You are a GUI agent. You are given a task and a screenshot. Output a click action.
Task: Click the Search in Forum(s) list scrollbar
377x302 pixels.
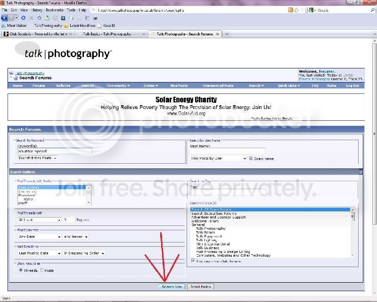352,231
